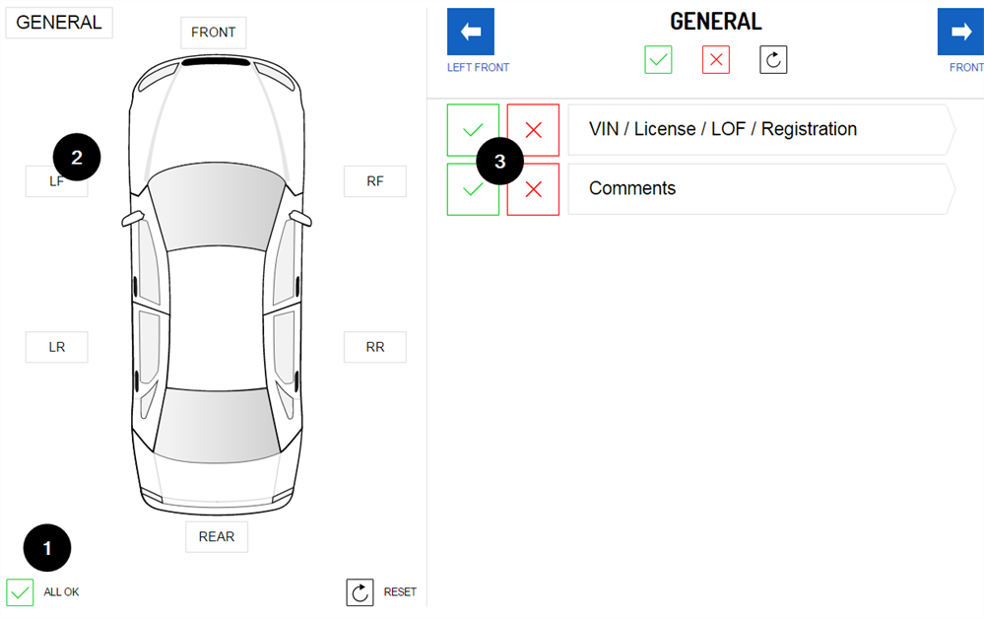Image resolution: width=984 pixels, height=619 pixels.
Task: Click green checkmark under GENERAL heading
Action: [658, 60]
